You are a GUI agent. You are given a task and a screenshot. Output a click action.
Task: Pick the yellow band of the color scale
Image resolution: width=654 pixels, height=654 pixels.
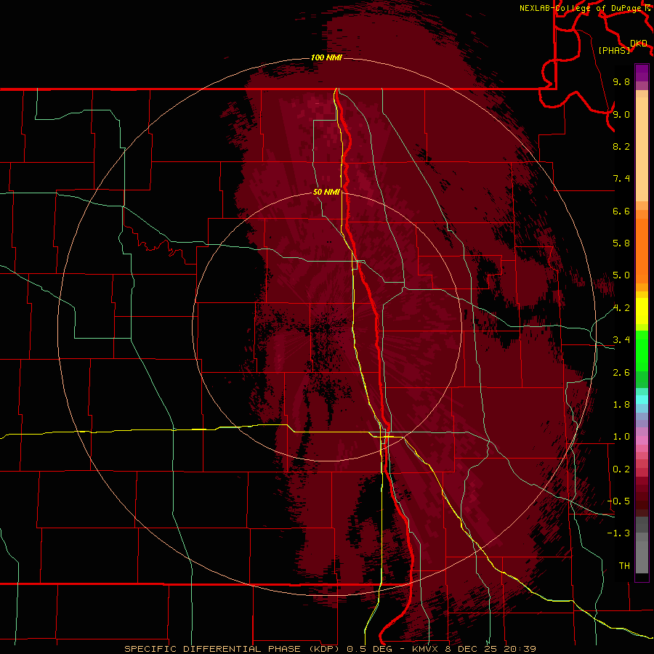point(642,311)
